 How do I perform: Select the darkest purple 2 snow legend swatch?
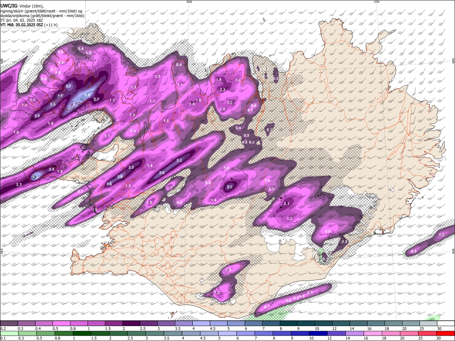131,323
